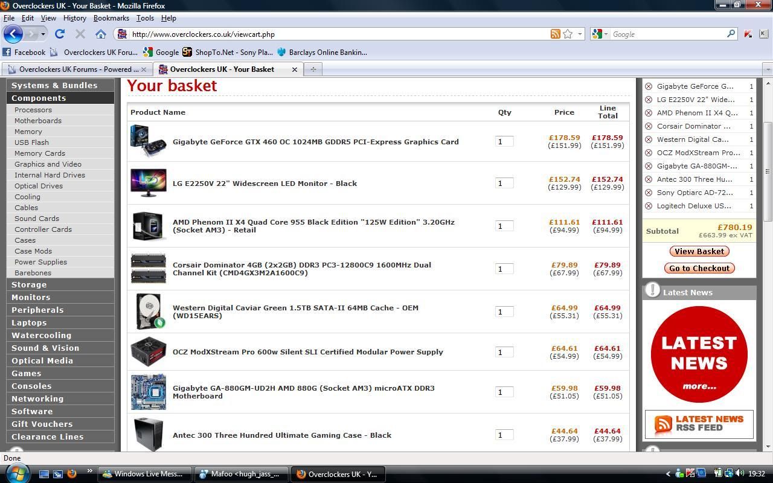The width and height of the screenshot is (773, 483).
Task: Remove OCZ ModXStream from mini basket
Action: click(649, 153)
